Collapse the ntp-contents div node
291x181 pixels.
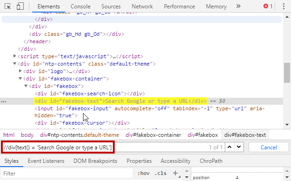point(14,64)
